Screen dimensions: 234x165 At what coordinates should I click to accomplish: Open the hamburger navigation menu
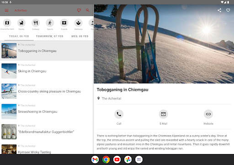pos(6,10)
